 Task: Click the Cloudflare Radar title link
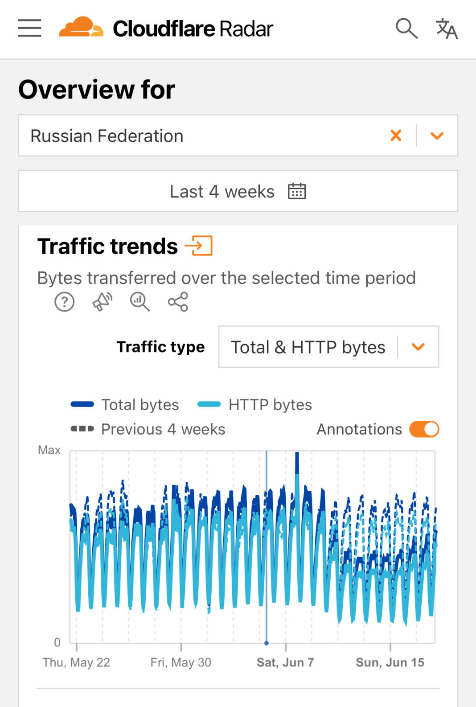(x=193, y=29)
